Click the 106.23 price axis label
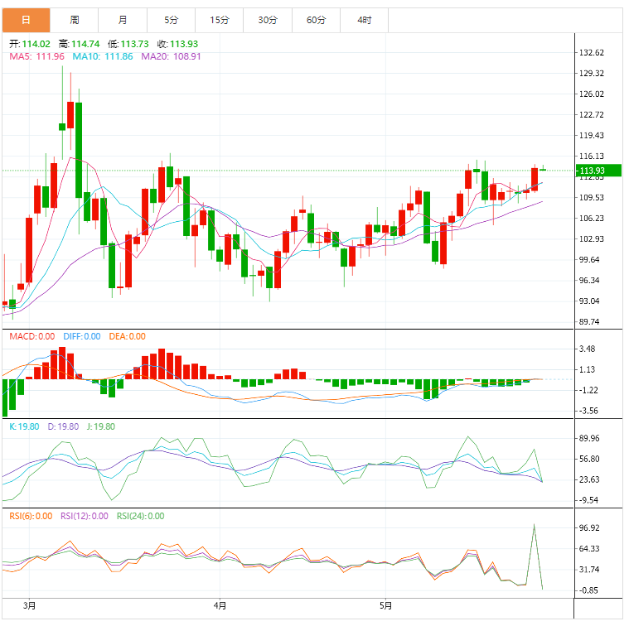This screenshot has width=629, height=626. 591,219
